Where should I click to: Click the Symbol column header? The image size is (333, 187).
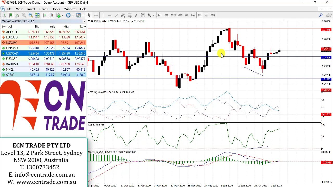click(7, 26)
